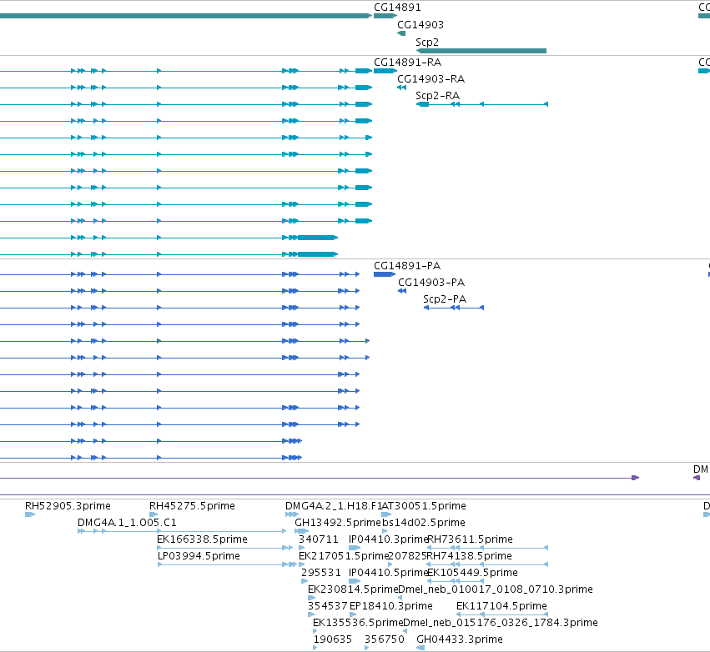
Task: Select the EP18410.3prime EST label
Action: (391, 606)
